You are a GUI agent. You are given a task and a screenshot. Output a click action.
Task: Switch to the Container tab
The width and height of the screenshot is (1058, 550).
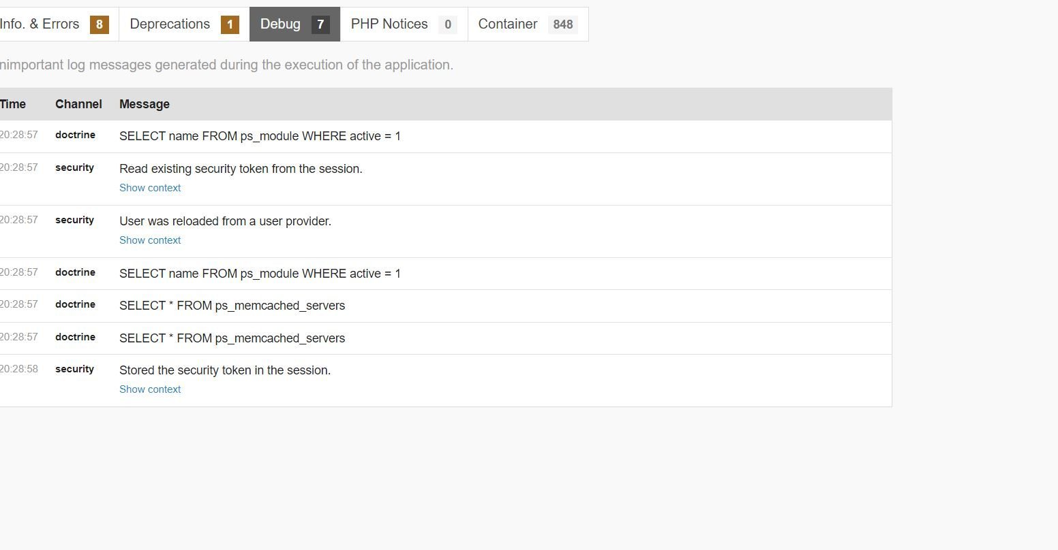(x=528, y=25)
